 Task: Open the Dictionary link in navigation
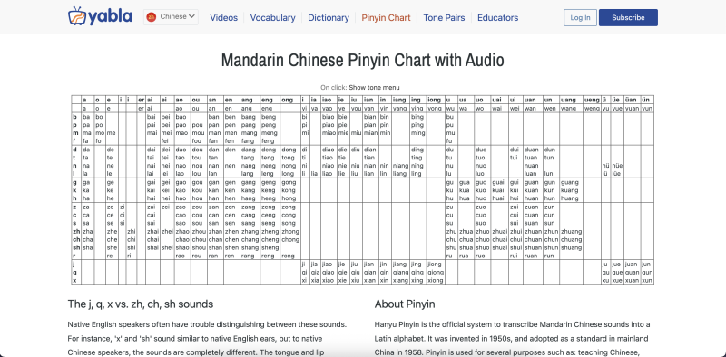pyautogui.click(x=329, y=17)
